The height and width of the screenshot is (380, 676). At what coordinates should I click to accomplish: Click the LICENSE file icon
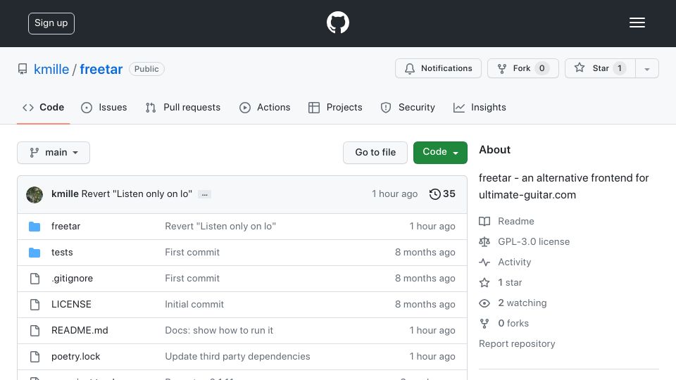pos(35,305)
